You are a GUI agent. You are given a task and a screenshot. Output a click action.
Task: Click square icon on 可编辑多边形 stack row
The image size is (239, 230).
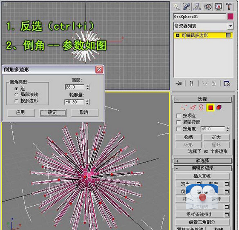point(228,35)
